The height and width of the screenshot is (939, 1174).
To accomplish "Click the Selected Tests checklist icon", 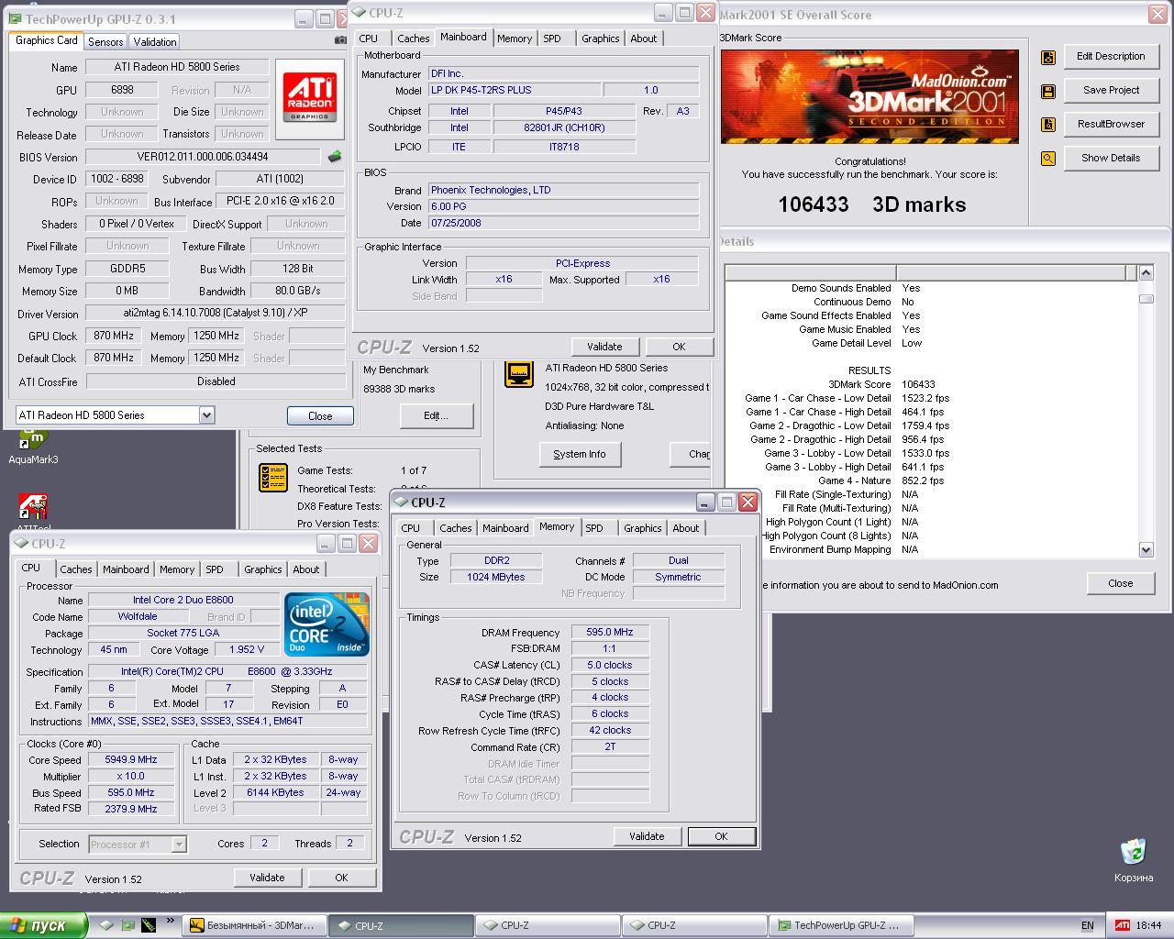I will [273, 477].
